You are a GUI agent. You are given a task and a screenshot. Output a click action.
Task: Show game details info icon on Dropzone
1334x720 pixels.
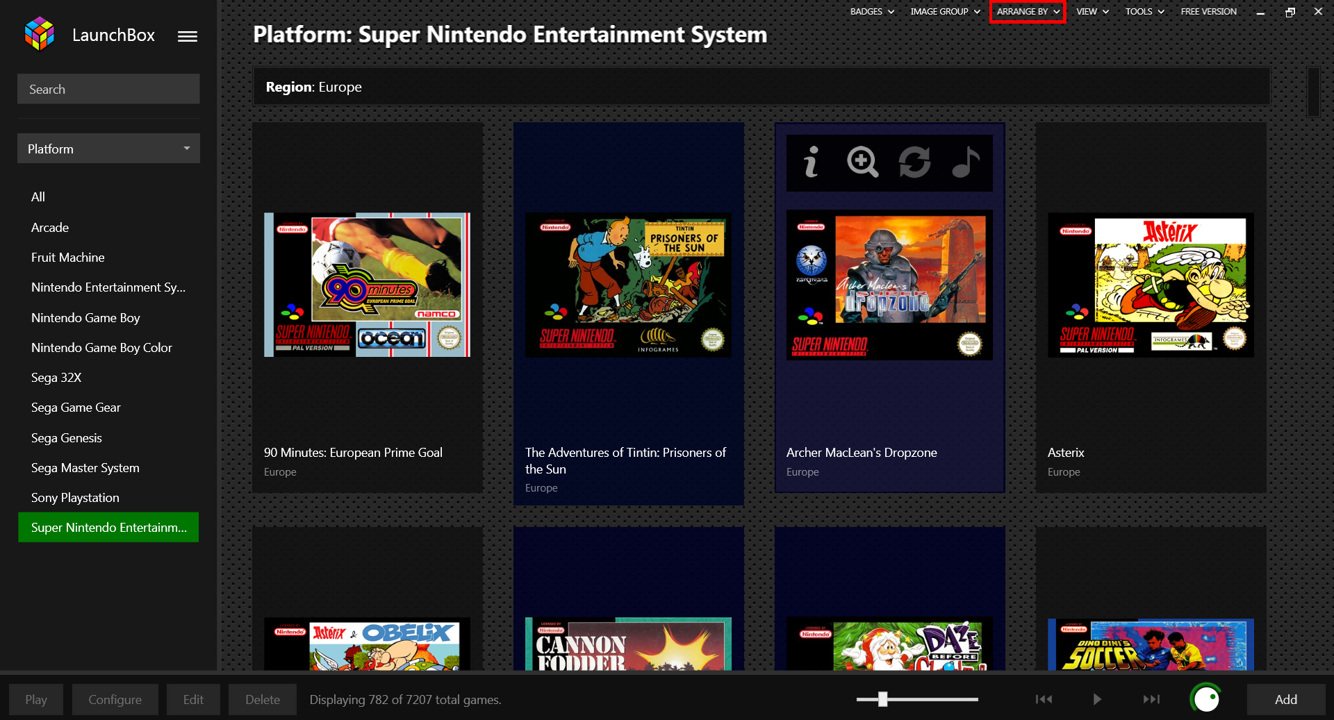click(x=811, y=162)
